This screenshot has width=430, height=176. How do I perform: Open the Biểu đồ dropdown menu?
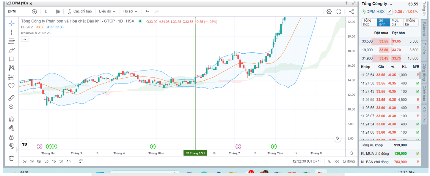107,12
